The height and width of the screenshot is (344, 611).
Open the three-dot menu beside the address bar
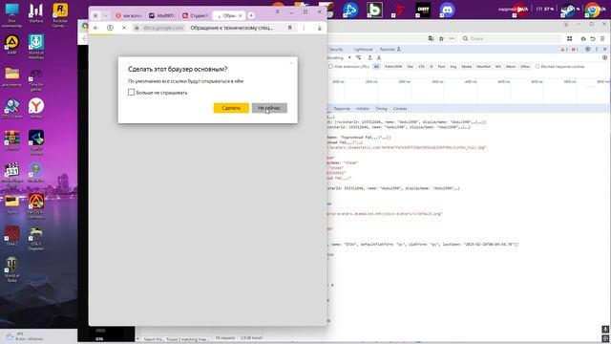point(304,28)
